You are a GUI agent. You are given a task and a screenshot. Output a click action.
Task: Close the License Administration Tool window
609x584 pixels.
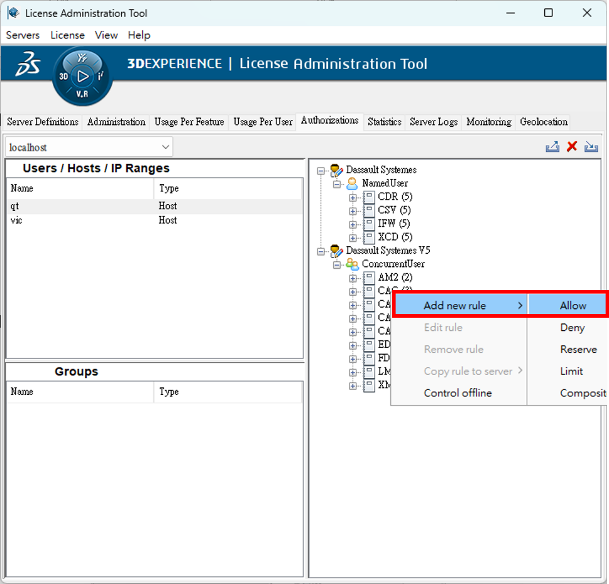pyautogui.click(x=587, y=13)
